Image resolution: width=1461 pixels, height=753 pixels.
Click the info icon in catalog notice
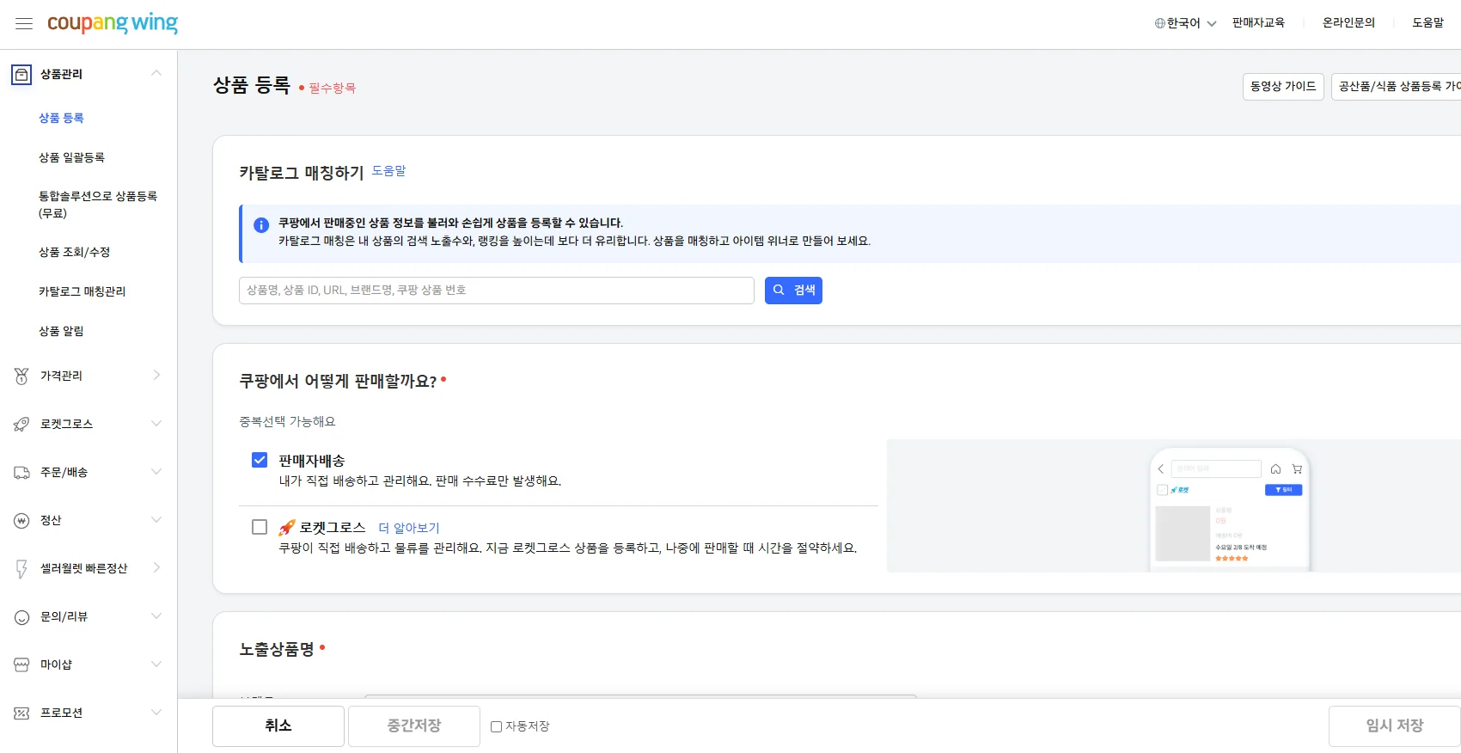(x=261, y=225)
